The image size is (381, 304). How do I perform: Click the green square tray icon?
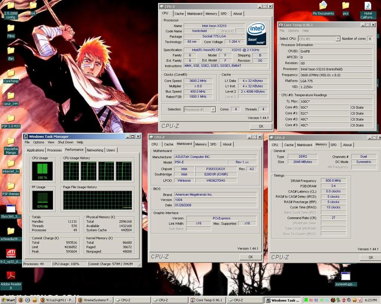click(306, 300)
